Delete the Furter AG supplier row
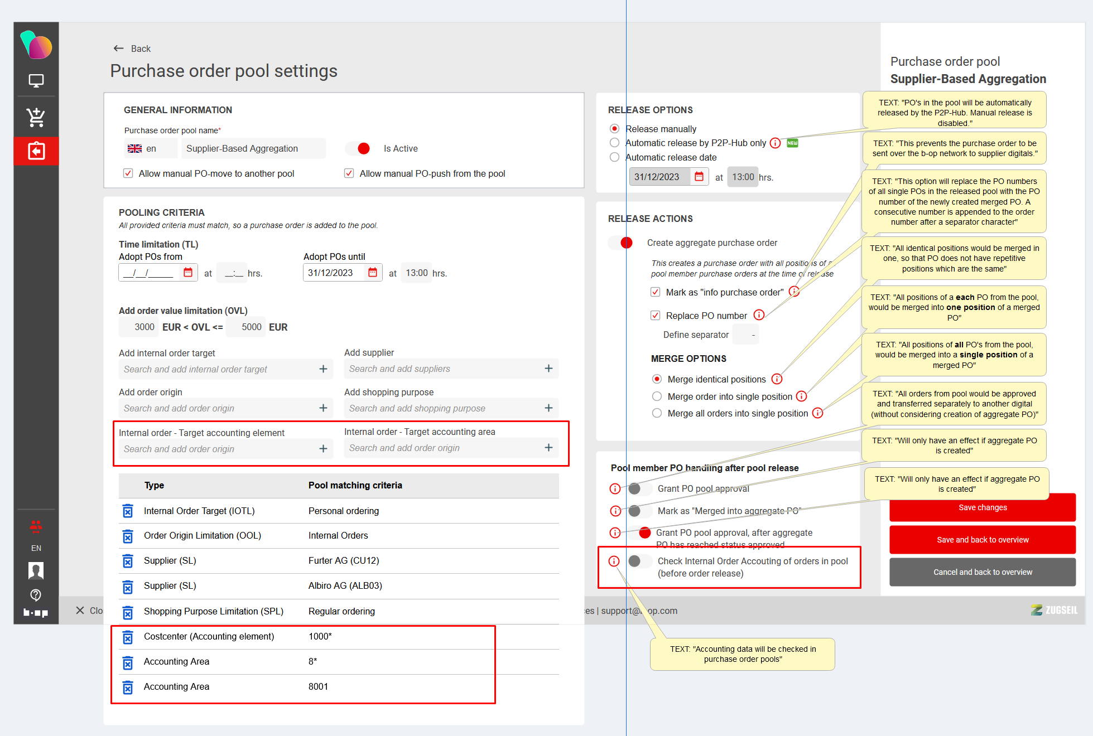Image resolution: width=1093 pixels, height=736 pixels. coord(128,561)
